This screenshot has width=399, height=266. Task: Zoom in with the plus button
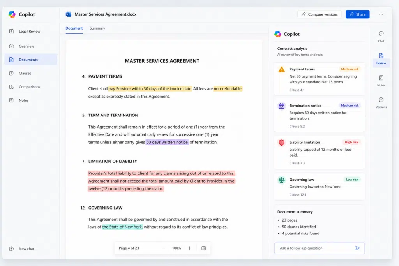[190, 248]
